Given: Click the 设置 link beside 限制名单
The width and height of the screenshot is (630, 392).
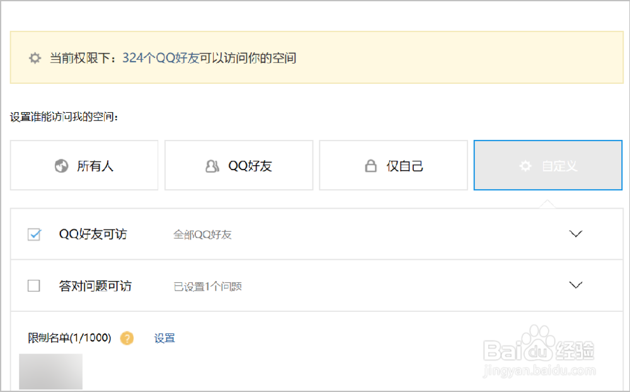Looking at the screenshot, I should 164,338.
